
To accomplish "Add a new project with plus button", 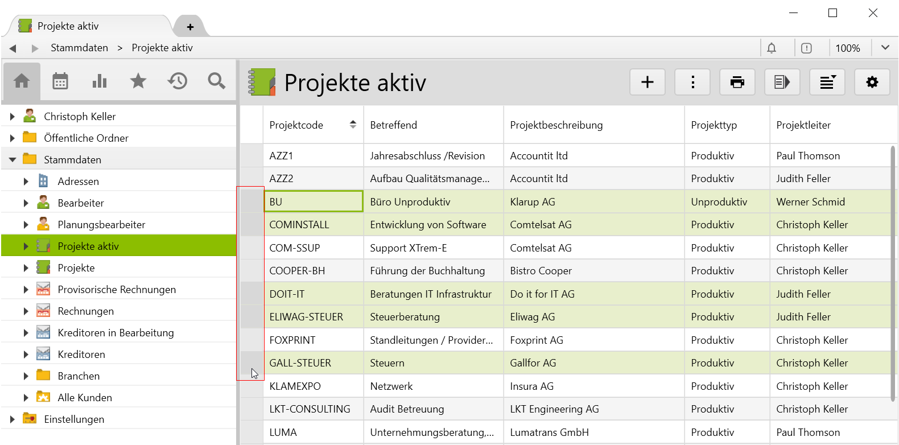I will tap(648, 83).
